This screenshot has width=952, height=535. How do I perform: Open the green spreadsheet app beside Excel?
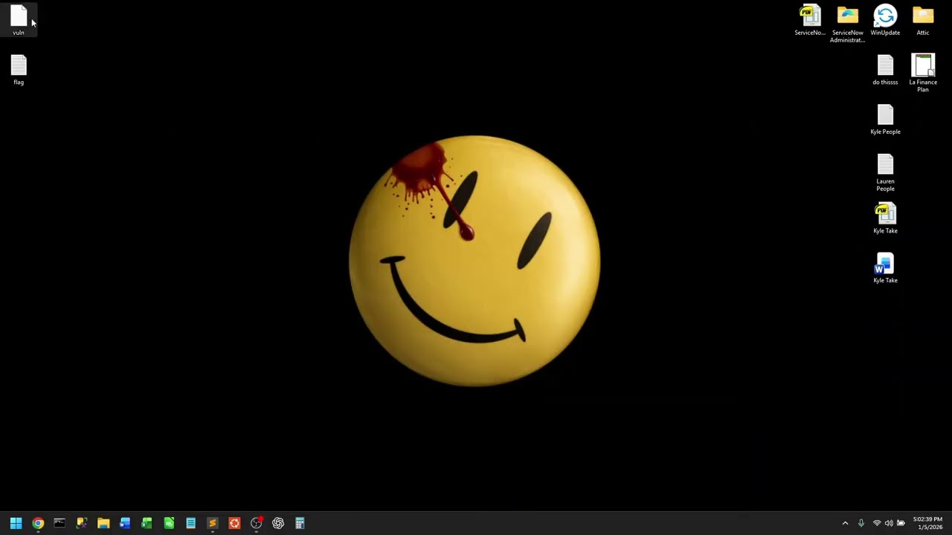[x=169, y=523]
